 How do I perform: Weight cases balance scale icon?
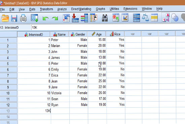coord(145,17)
